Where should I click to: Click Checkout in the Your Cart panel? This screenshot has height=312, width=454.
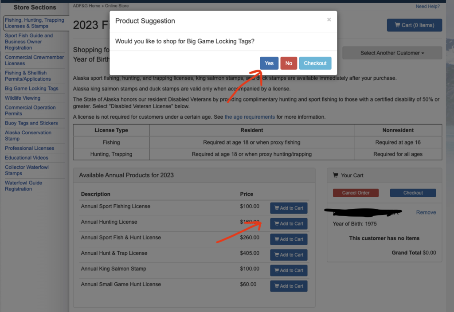413,193
